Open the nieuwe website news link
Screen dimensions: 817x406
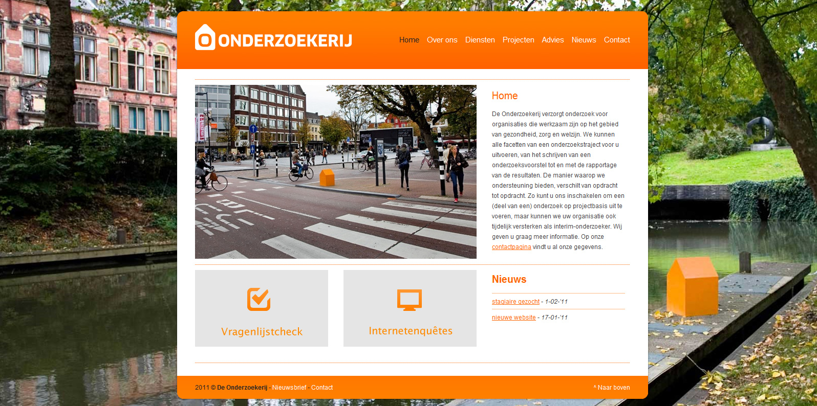click(513, 318)
